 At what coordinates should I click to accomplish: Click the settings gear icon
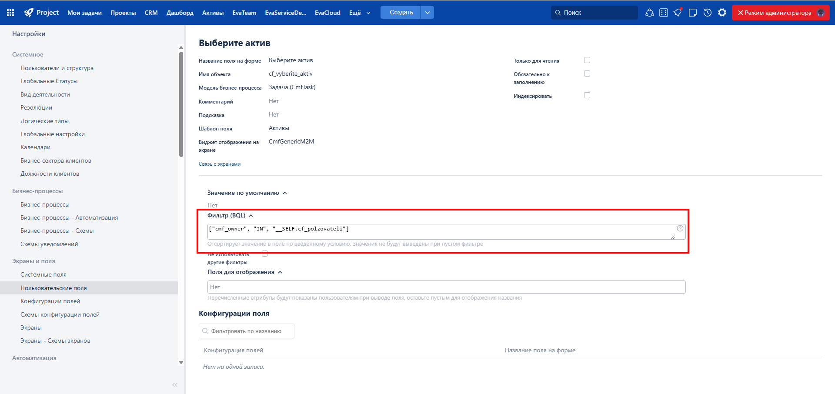(x=722, y=13)
